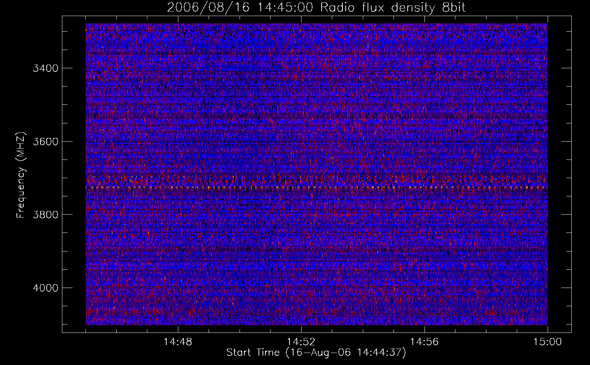Click the 14:48 time tick label
Viewport: 590px width, 365px height.
pyautogui.click(x=178, y=342)
